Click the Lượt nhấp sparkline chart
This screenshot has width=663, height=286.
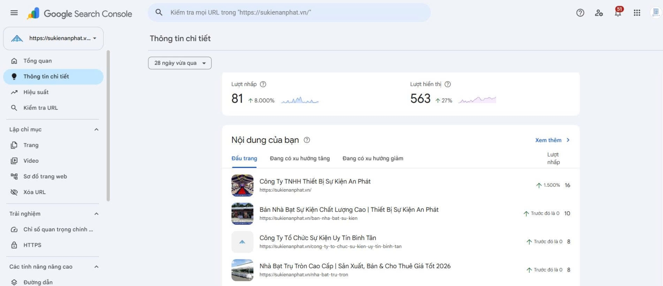[x=300, y=100]
